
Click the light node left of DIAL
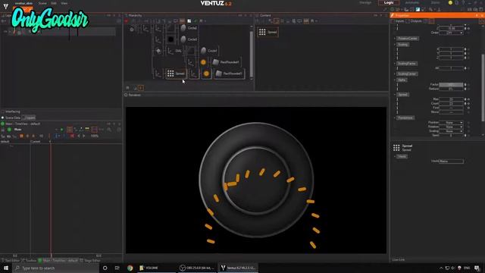coord(158,51)
